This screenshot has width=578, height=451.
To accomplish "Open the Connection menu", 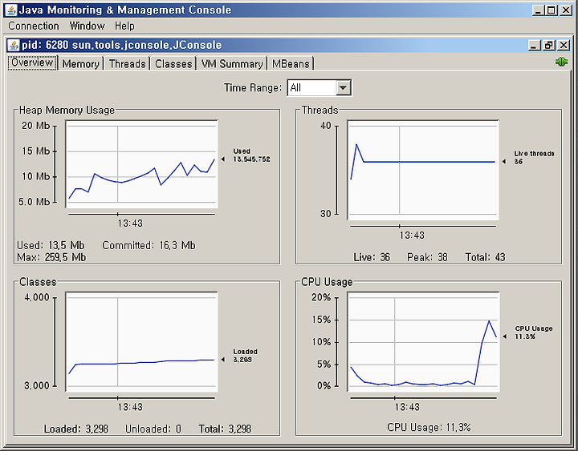I will (x=34, y=26).
